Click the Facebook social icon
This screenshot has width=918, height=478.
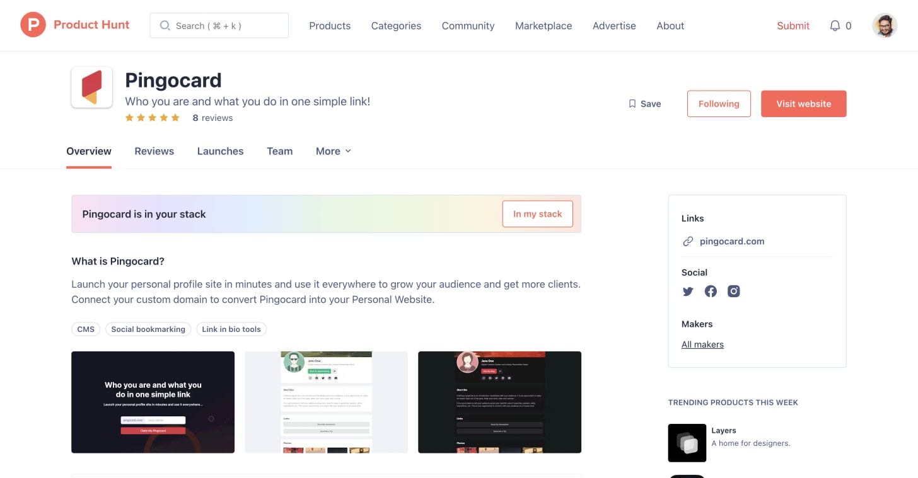pos(711,291)
